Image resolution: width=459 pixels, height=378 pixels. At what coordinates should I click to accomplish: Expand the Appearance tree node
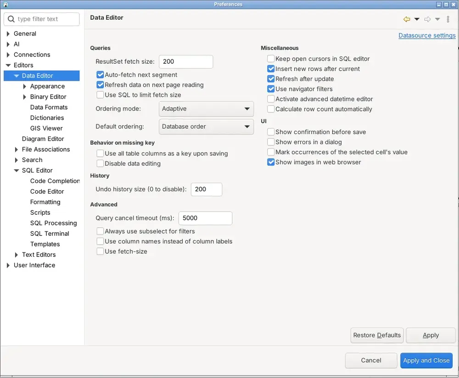tap(25, 86)
